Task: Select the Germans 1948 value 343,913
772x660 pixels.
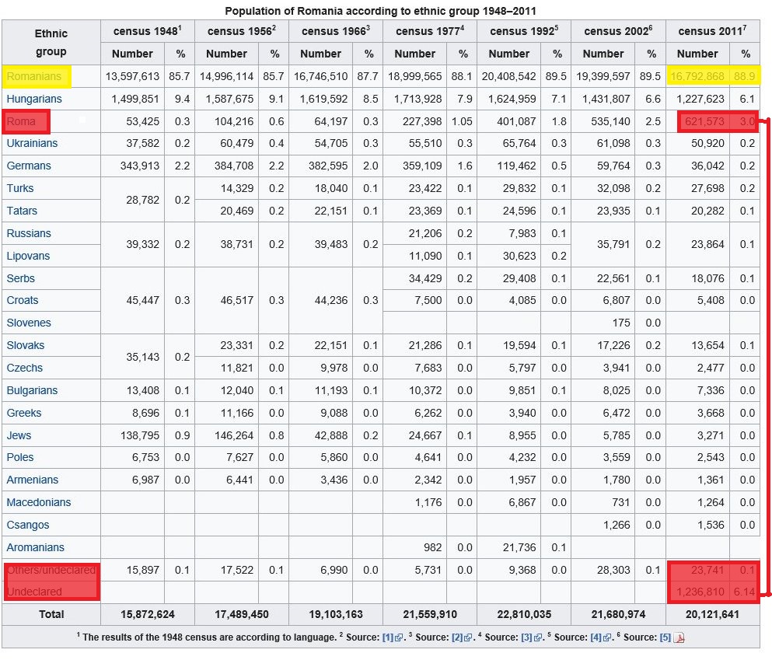Action: (140, 166)
